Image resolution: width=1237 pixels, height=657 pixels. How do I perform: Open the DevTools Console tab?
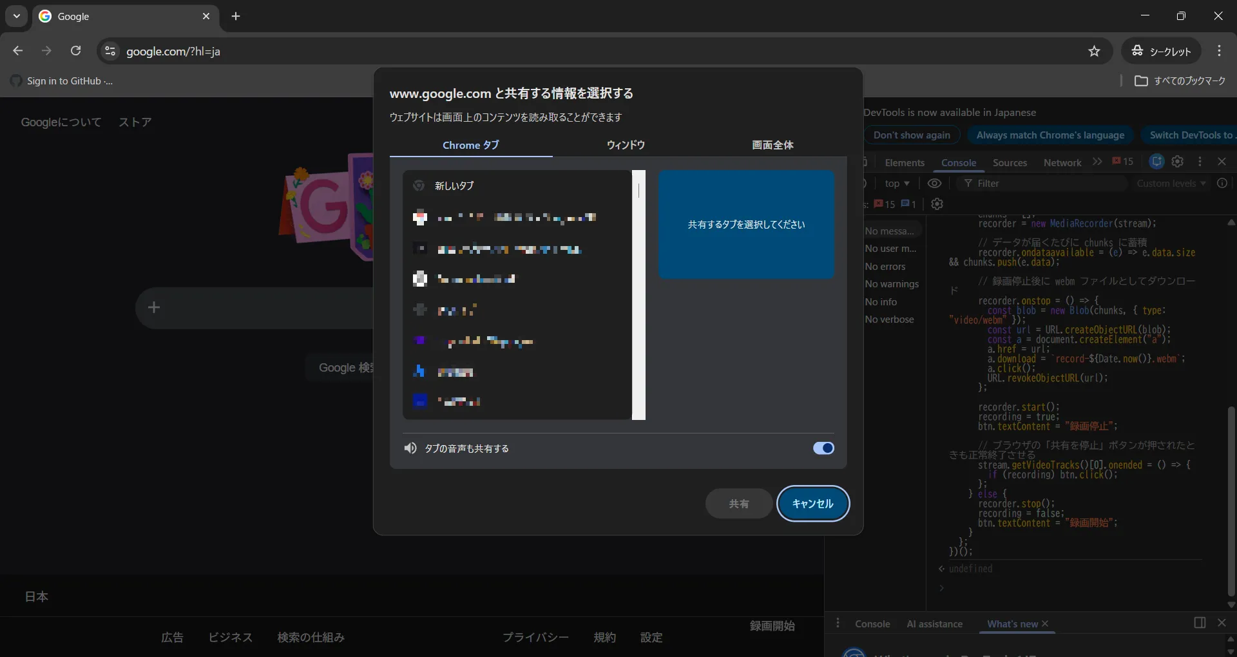pos(959,162)
